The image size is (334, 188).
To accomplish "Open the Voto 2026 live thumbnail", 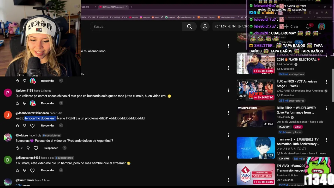I will tap(256, 174).
